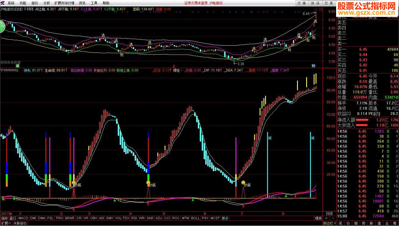Switch to TRIX indicator
Screen dimensions: 399x226
tap(59, 218)
